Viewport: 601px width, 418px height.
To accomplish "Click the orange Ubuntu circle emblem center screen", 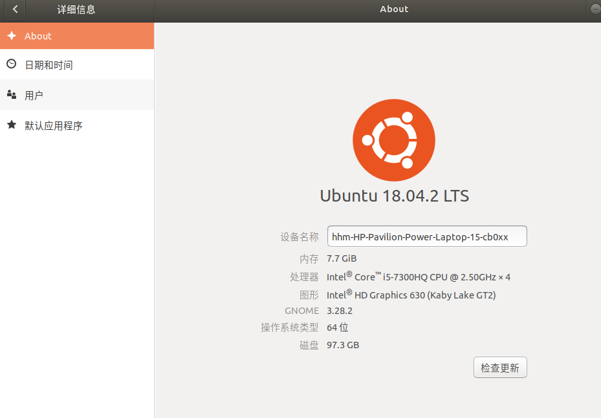I will (393, 140).
